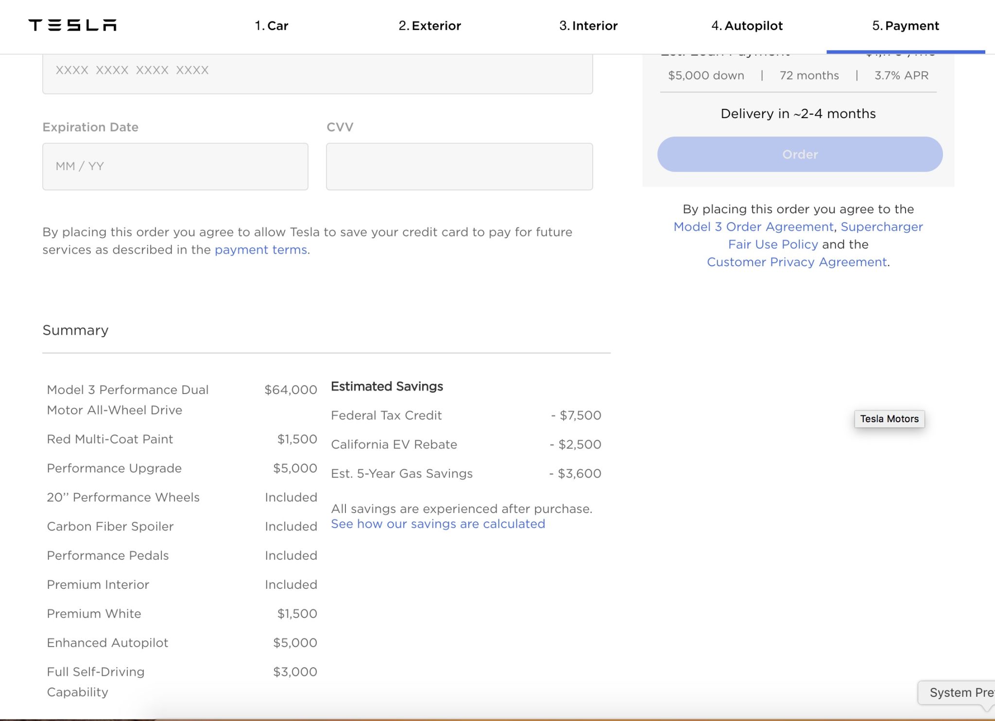Click the Expiration Date MM / YY field

tap(175, 167)
